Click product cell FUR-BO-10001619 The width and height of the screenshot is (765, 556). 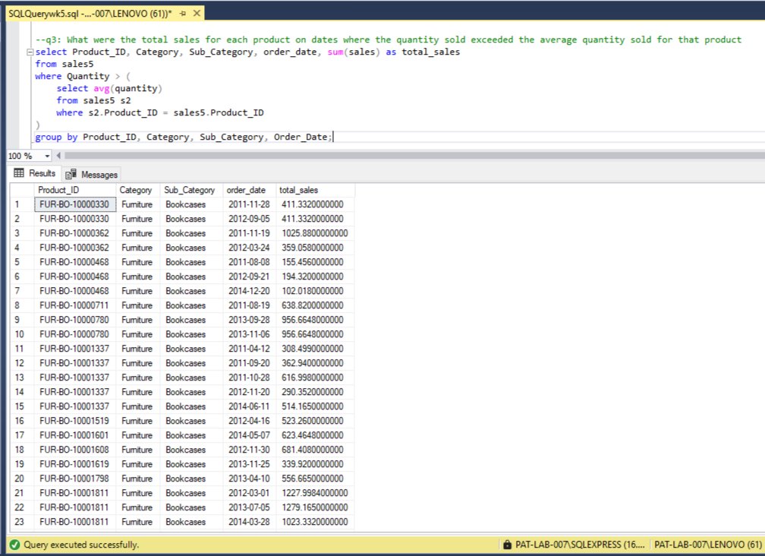click(x=75, y=464)
